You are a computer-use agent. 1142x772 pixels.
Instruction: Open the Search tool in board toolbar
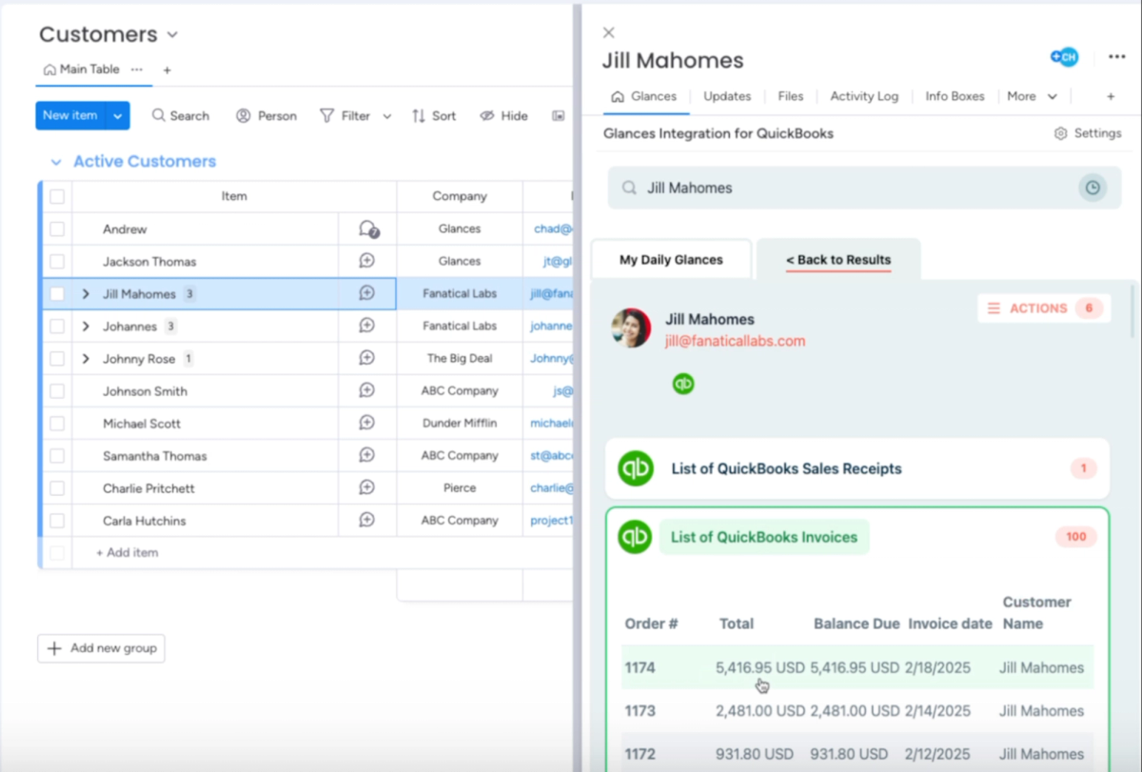[181, 115]
